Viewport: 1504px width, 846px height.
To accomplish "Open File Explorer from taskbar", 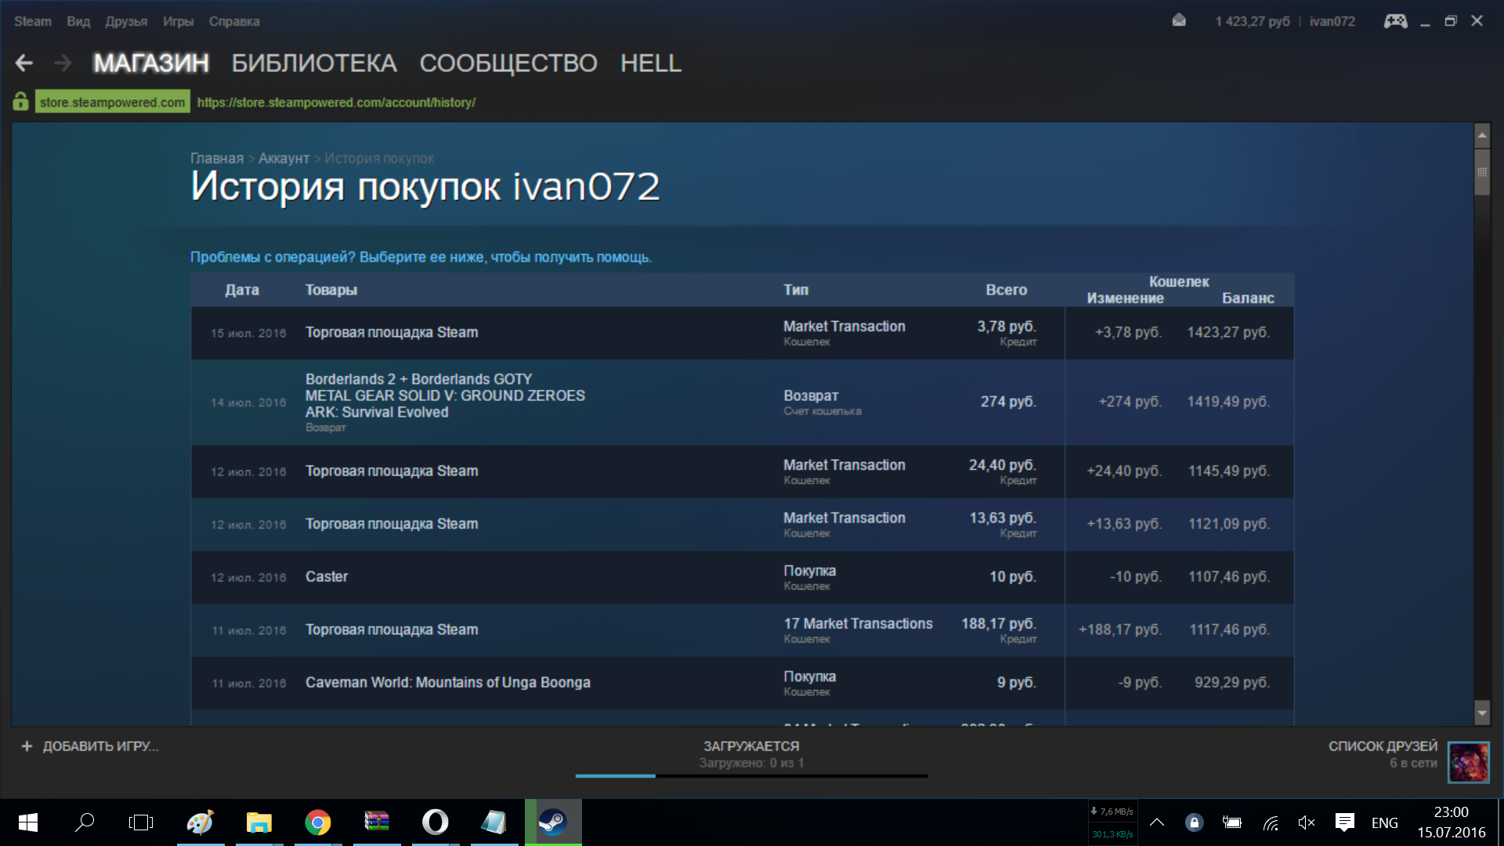I will pos(259,822).
